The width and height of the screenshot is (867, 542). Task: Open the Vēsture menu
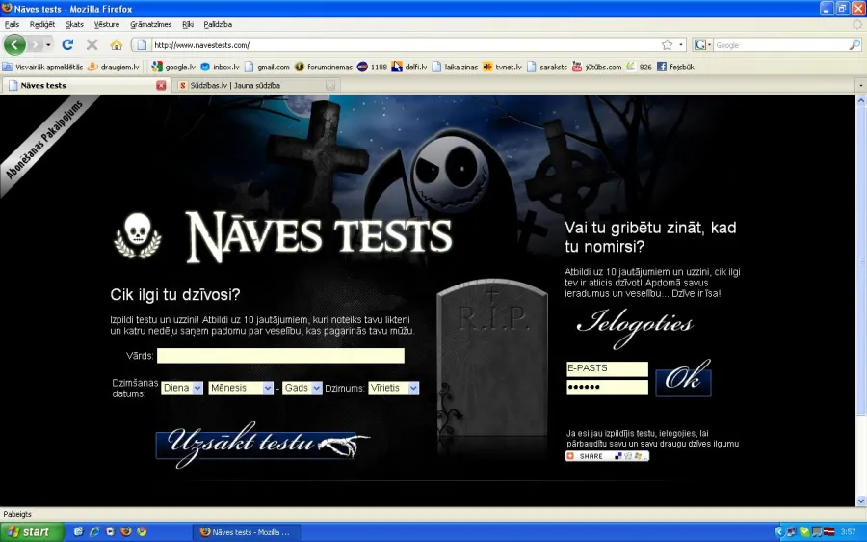tap(107, 24)
